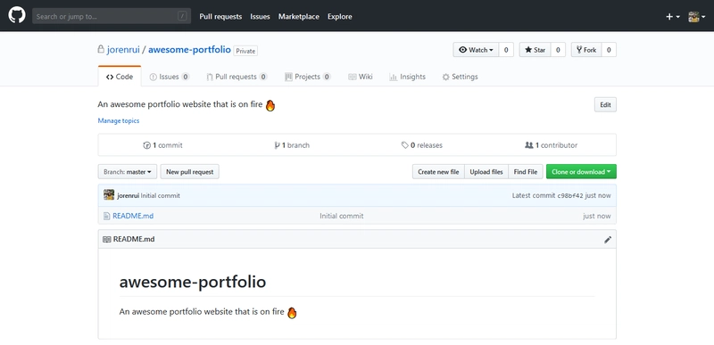This screenshot has height=345, width=714.
Task: Go to Marketplace in top navigation
Action: pos(299,16)
